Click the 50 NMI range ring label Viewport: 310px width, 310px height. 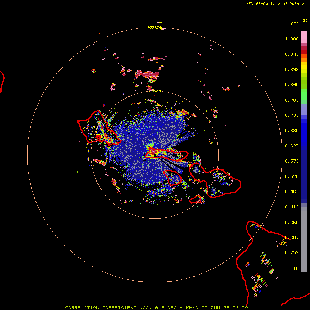coord(155,91)
